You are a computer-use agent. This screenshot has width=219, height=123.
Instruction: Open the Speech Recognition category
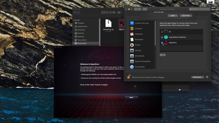coord(142,61)
